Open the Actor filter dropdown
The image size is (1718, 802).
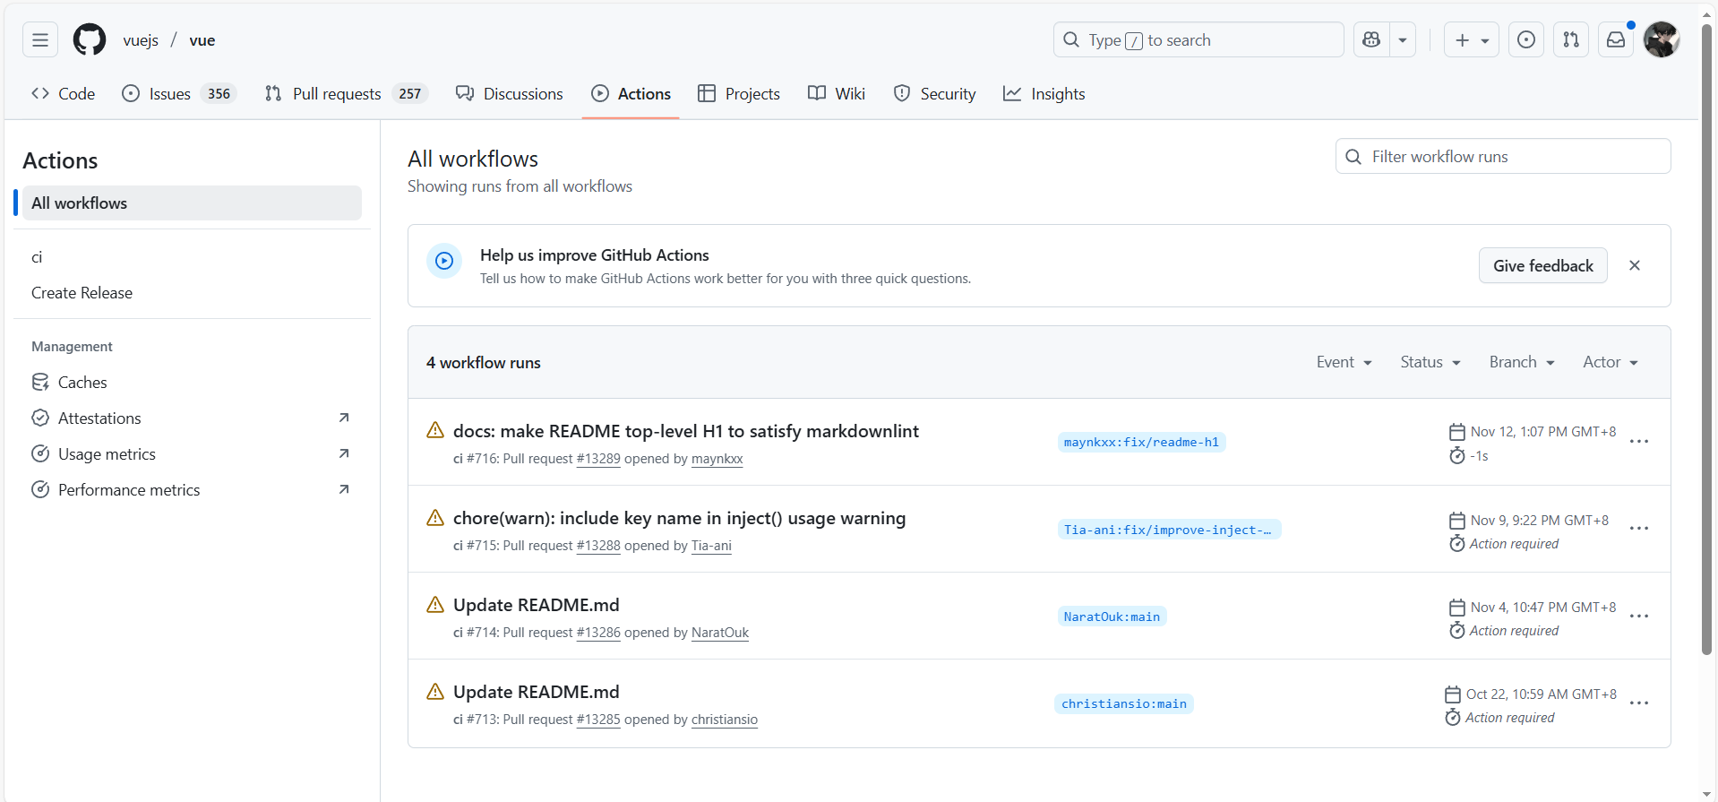[x=1611, y=362]
